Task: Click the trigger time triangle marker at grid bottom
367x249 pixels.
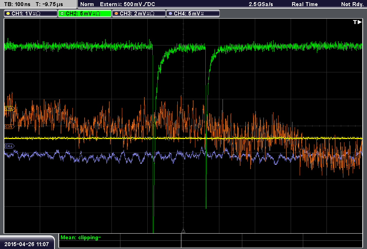Action: 183,231
